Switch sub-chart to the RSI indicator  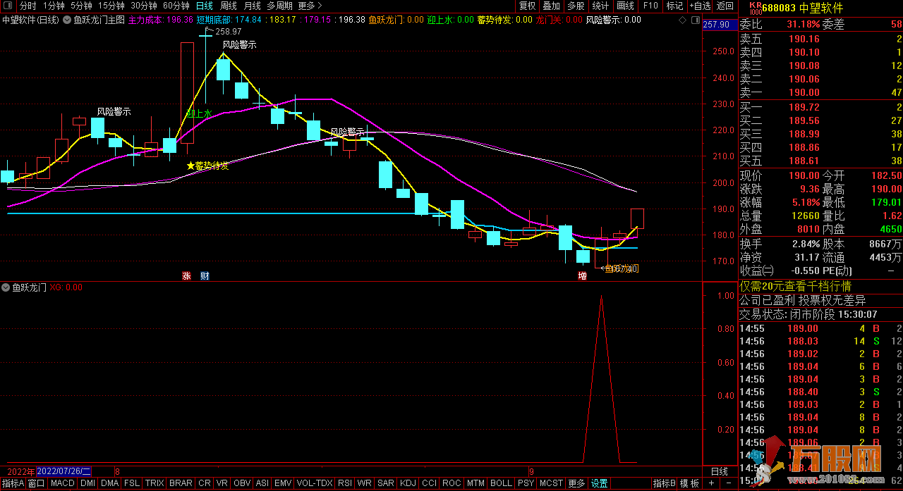tap(345, 483)
